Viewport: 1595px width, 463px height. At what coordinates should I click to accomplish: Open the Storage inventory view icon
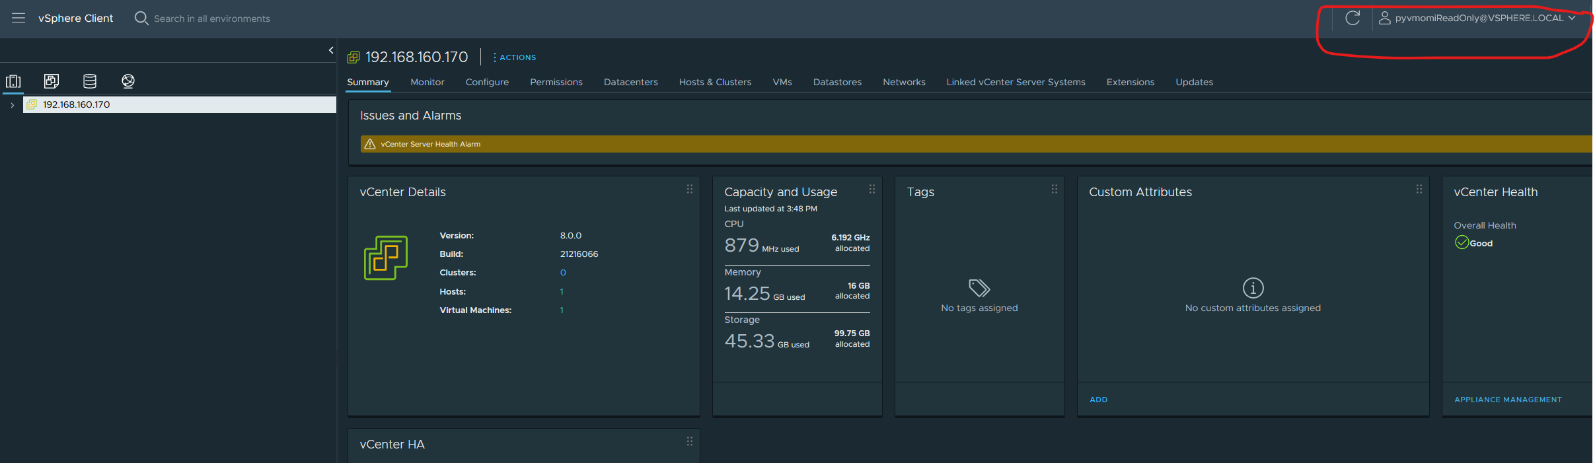pyautogui.click(x=90, y=81)
